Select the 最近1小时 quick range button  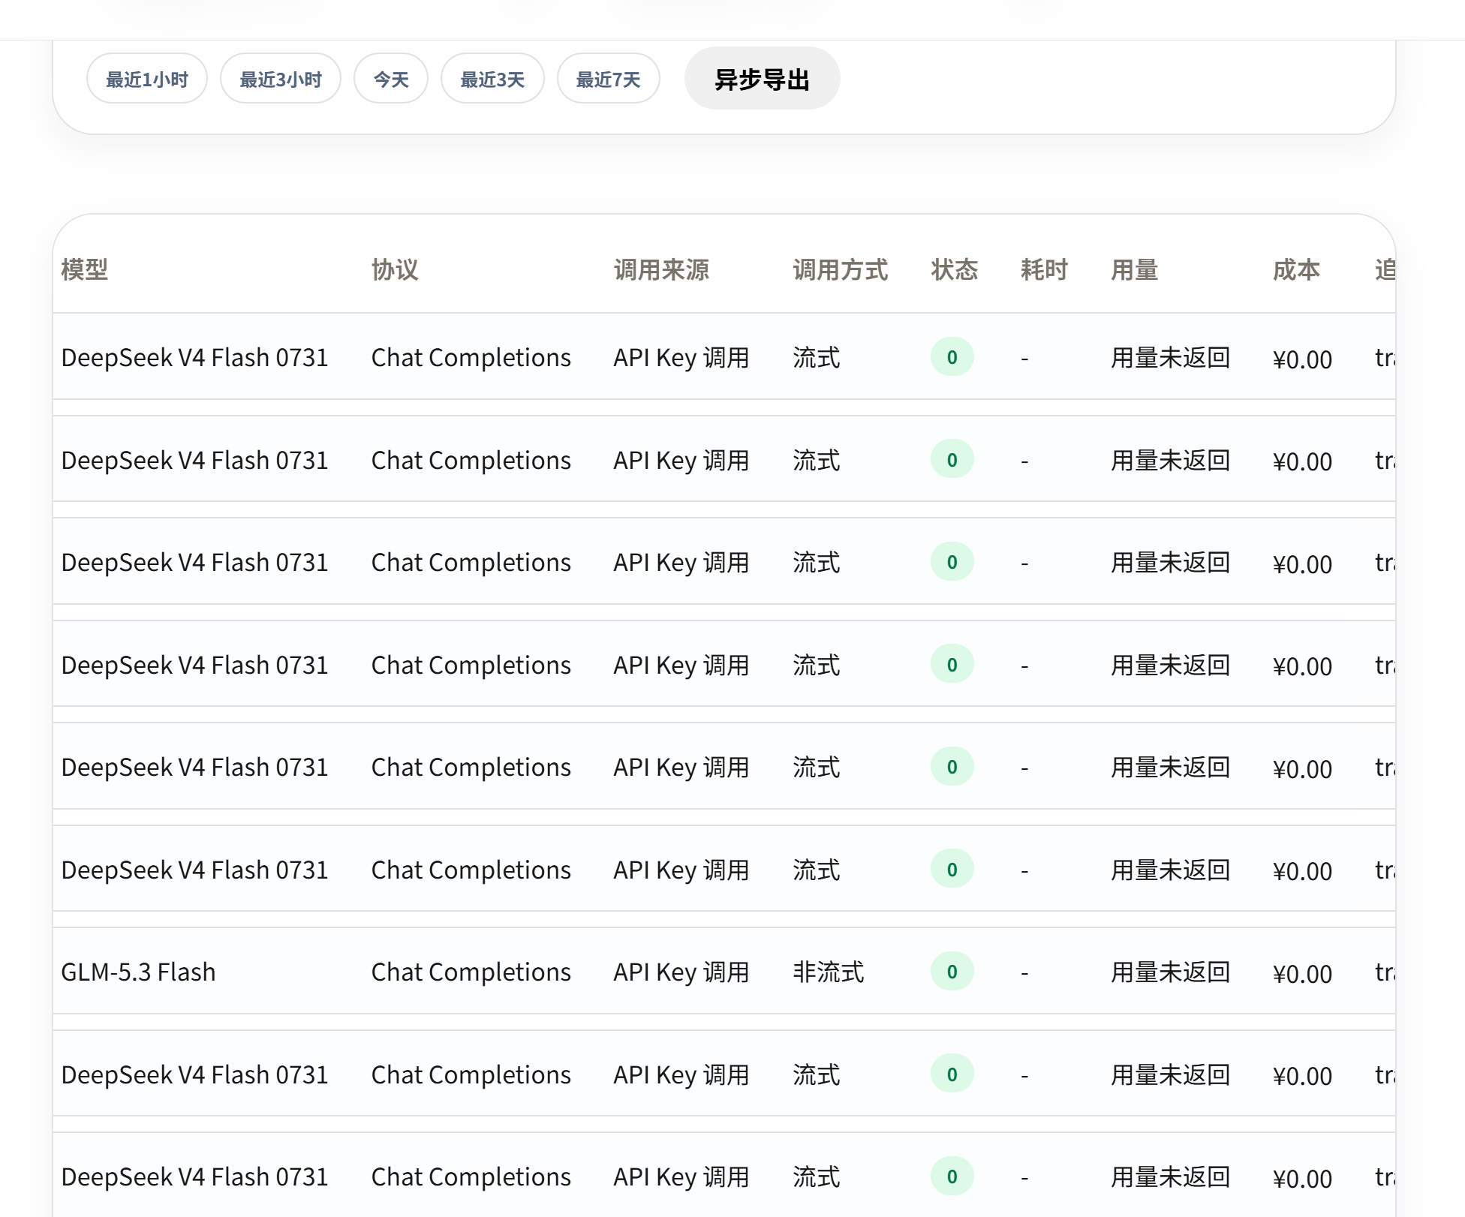(147, 79)
